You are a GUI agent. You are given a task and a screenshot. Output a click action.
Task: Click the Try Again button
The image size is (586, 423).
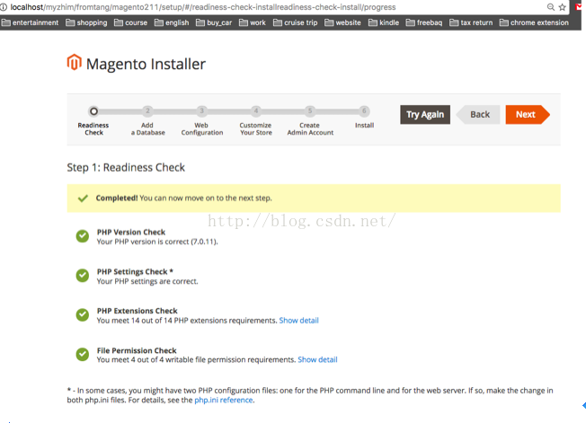[425, 115]
